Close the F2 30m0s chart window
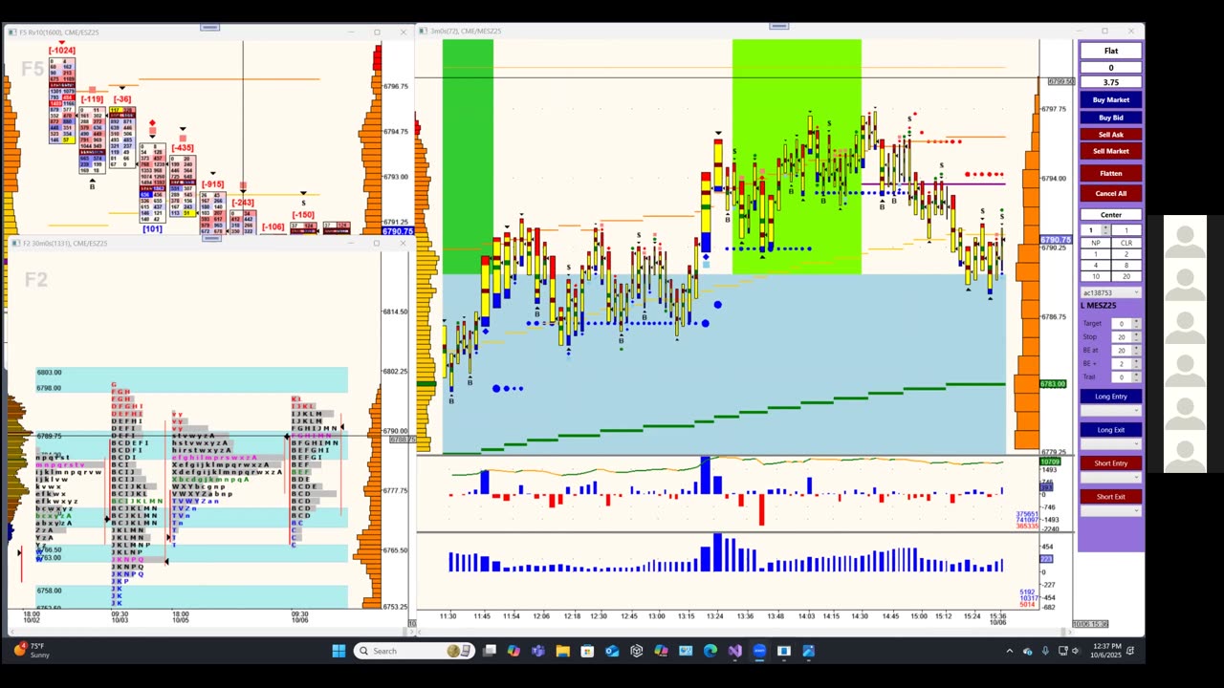This screenshot has width=1224, height=688. point(403,244)
